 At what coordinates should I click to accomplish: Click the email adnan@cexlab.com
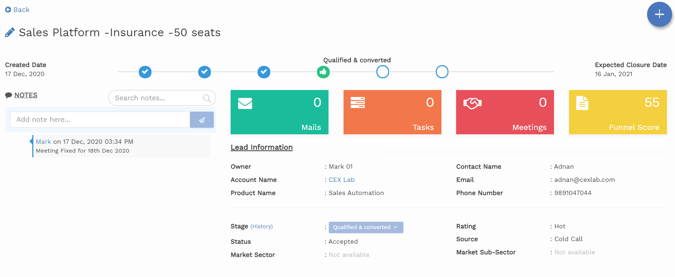pyautogui.click(x=584, y=180)
